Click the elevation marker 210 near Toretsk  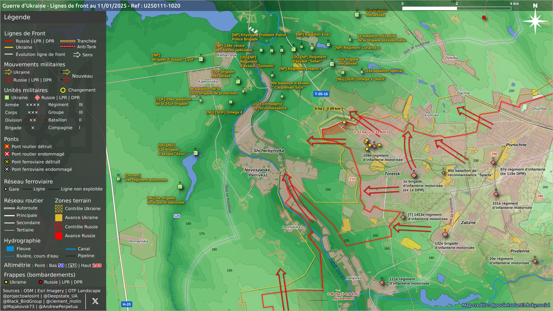pyautogui.click(x=352, y=179)
